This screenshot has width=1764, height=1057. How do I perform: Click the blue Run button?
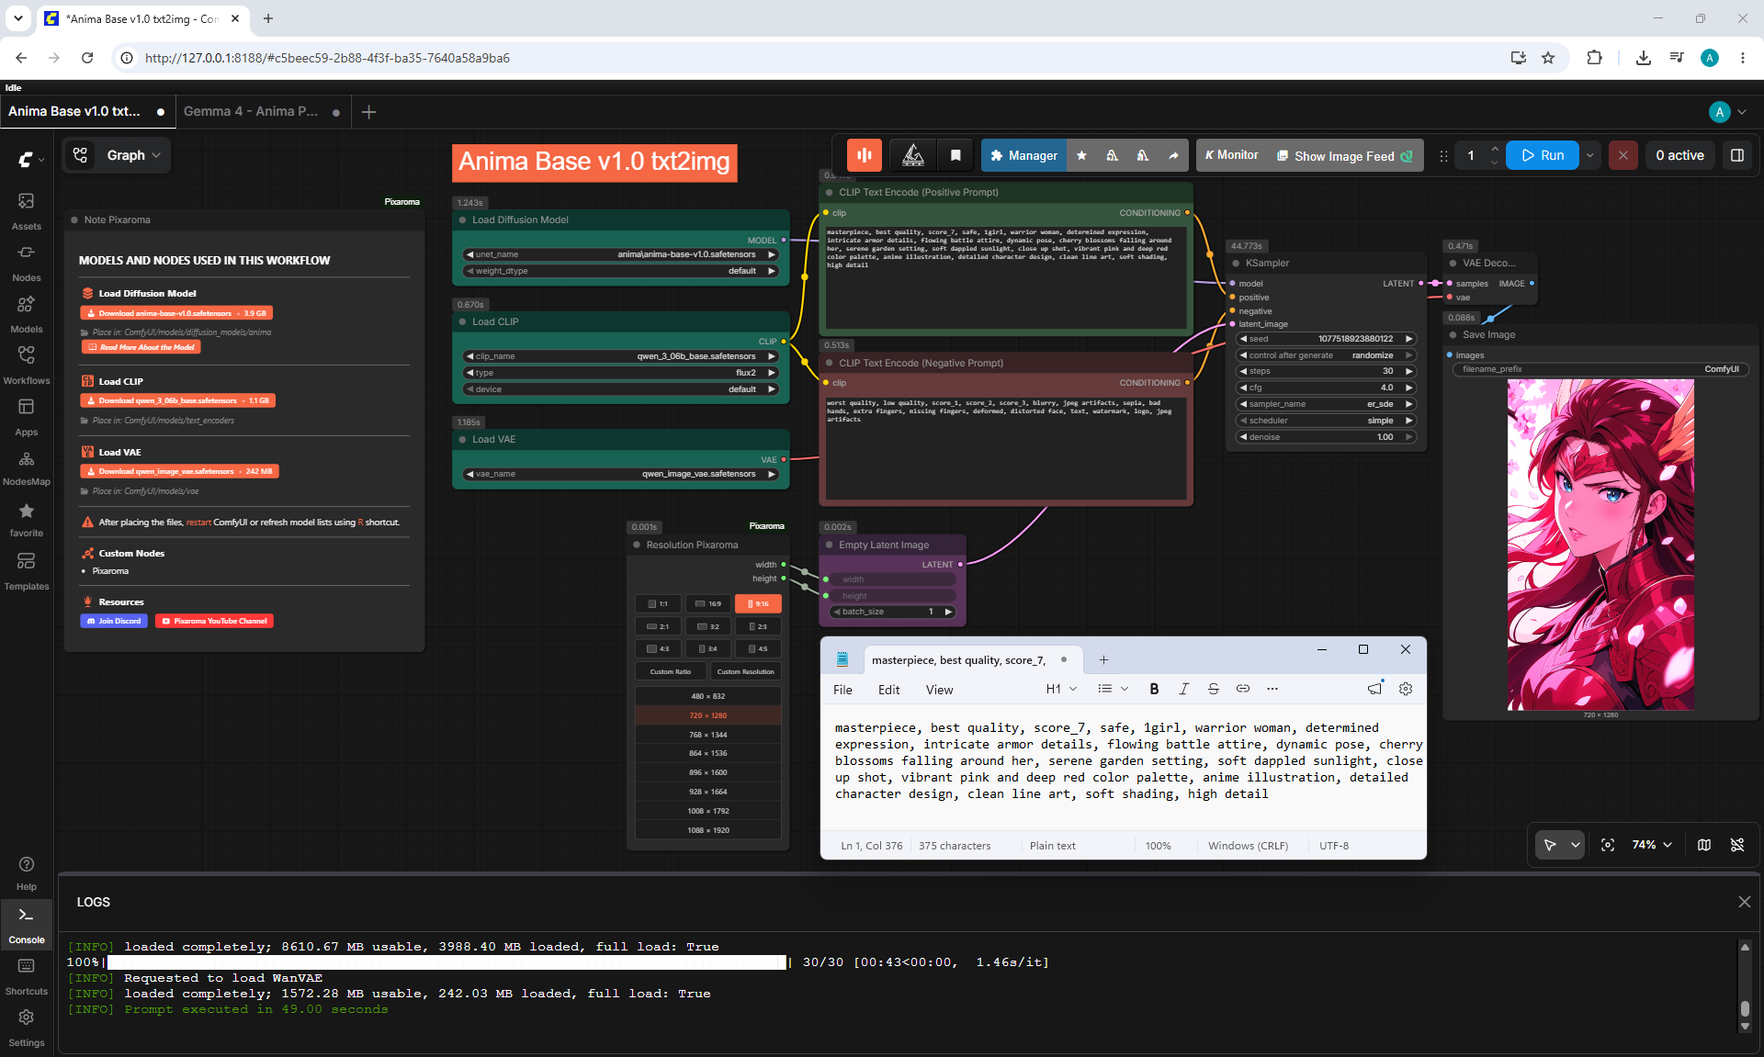point(1543,155)
